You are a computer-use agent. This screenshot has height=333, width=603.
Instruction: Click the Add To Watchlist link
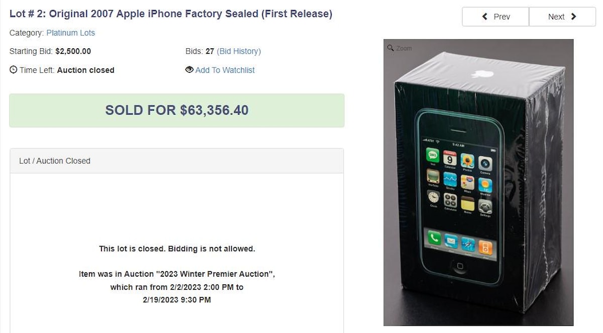(225, 70)
